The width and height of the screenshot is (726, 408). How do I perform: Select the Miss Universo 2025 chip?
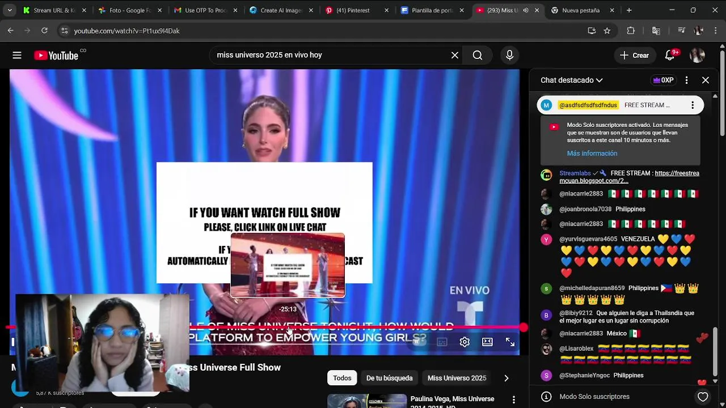tap(457, 378)
